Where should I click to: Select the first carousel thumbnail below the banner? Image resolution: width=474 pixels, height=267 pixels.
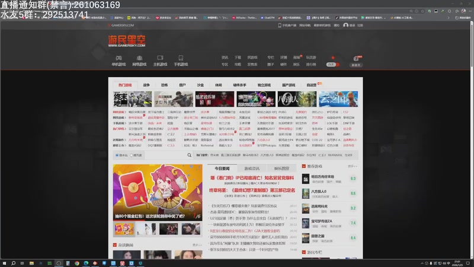124,229
